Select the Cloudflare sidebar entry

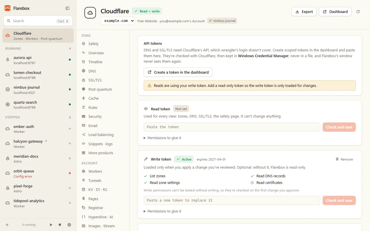tap(38, 36)
